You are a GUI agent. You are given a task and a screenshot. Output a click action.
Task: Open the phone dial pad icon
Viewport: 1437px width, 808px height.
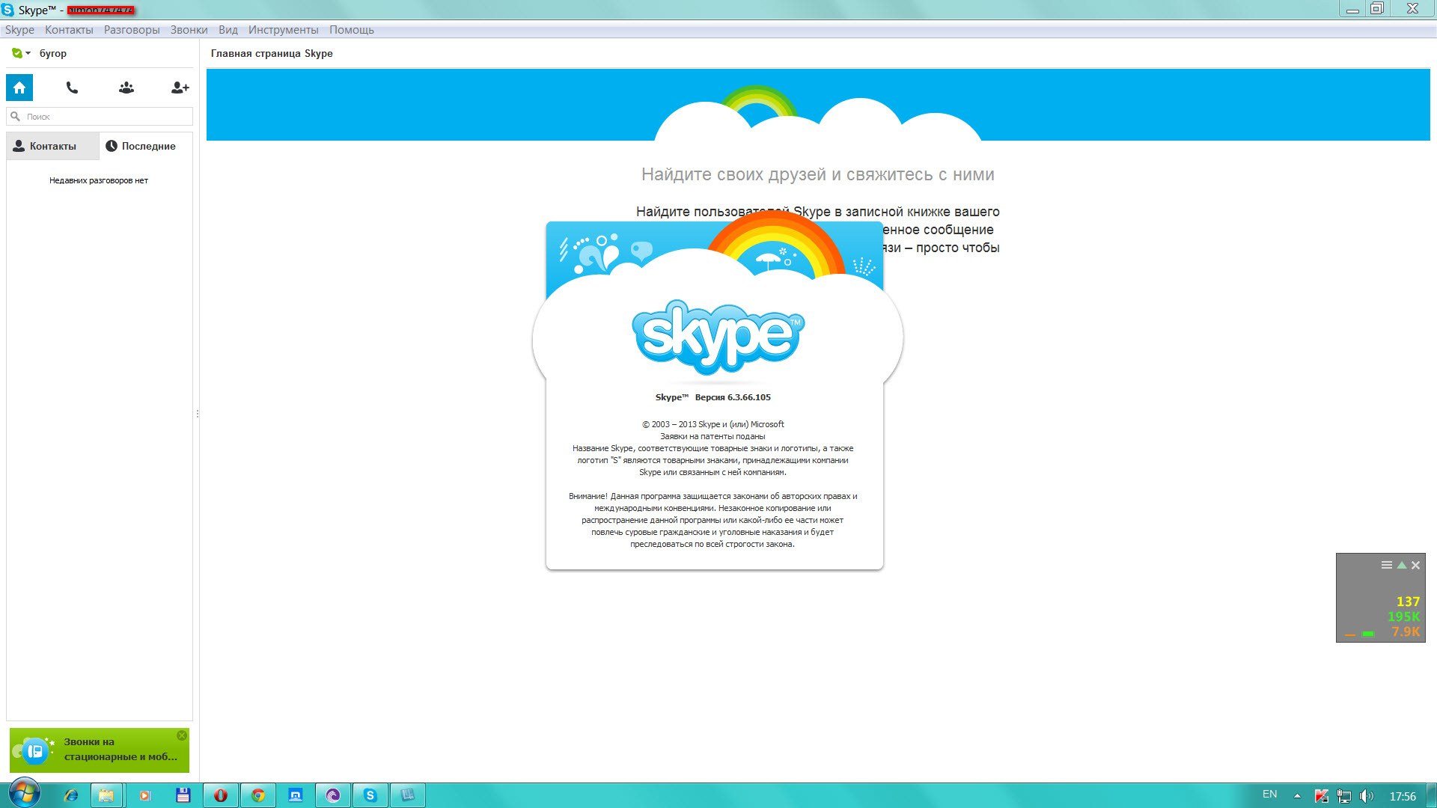click(x=72, y=88)
